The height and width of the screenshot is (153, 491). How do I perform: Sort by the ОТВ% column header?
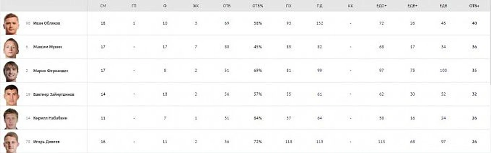click(258, 6)
